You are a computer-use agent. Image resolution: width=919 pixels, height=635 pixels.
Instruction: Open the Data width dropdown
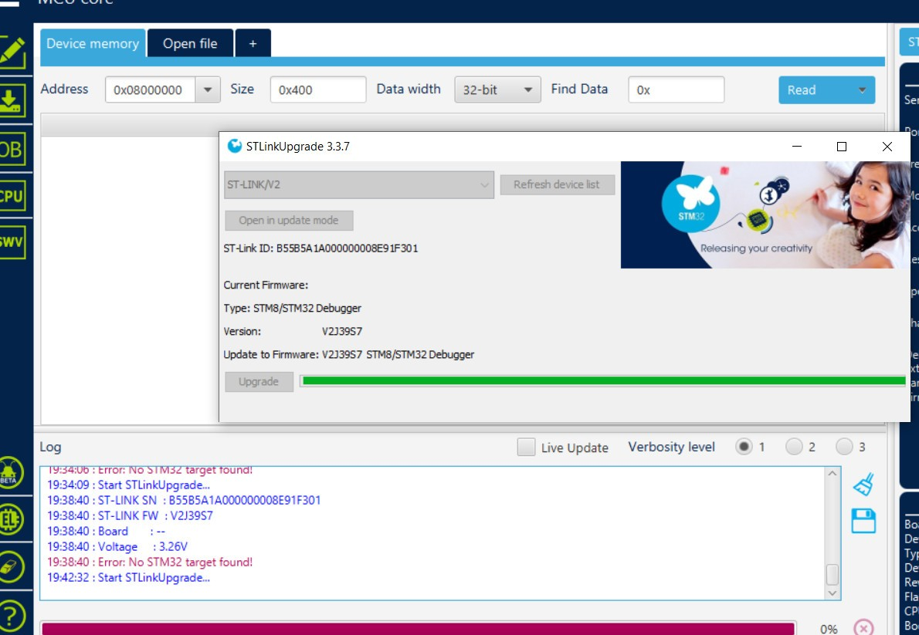495,90
